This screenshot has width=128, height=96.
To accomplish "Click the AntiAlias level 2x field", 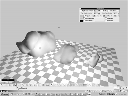I will point(118,11).
